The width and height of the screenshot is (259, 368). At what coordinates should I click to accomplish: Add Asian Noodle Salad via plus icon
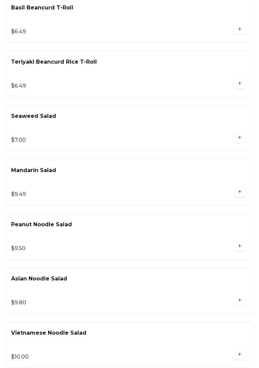click(x=239, y=300)
